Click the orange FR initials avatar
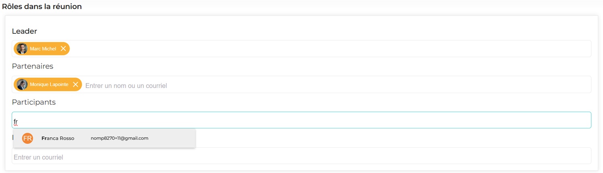The image size is (603, 173). pyautogui.click(x=27, y=138)
